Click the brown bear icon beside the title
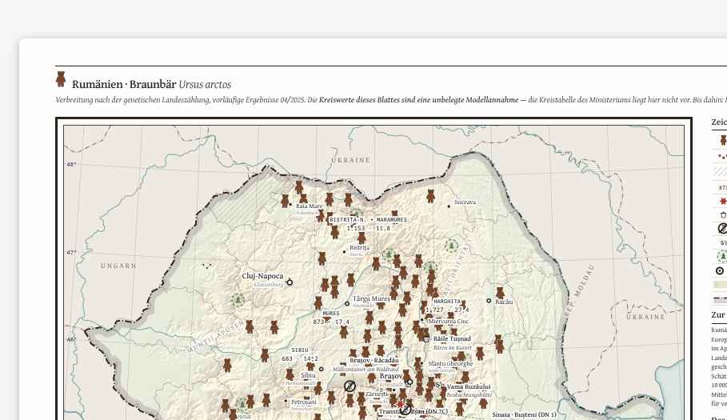Viewport: 727px width, 420px height. pos(61,79)
